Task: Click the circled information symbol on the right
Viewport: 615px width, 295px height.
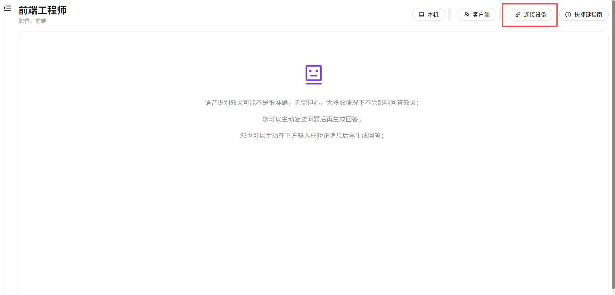Action: tap(568, 14)
